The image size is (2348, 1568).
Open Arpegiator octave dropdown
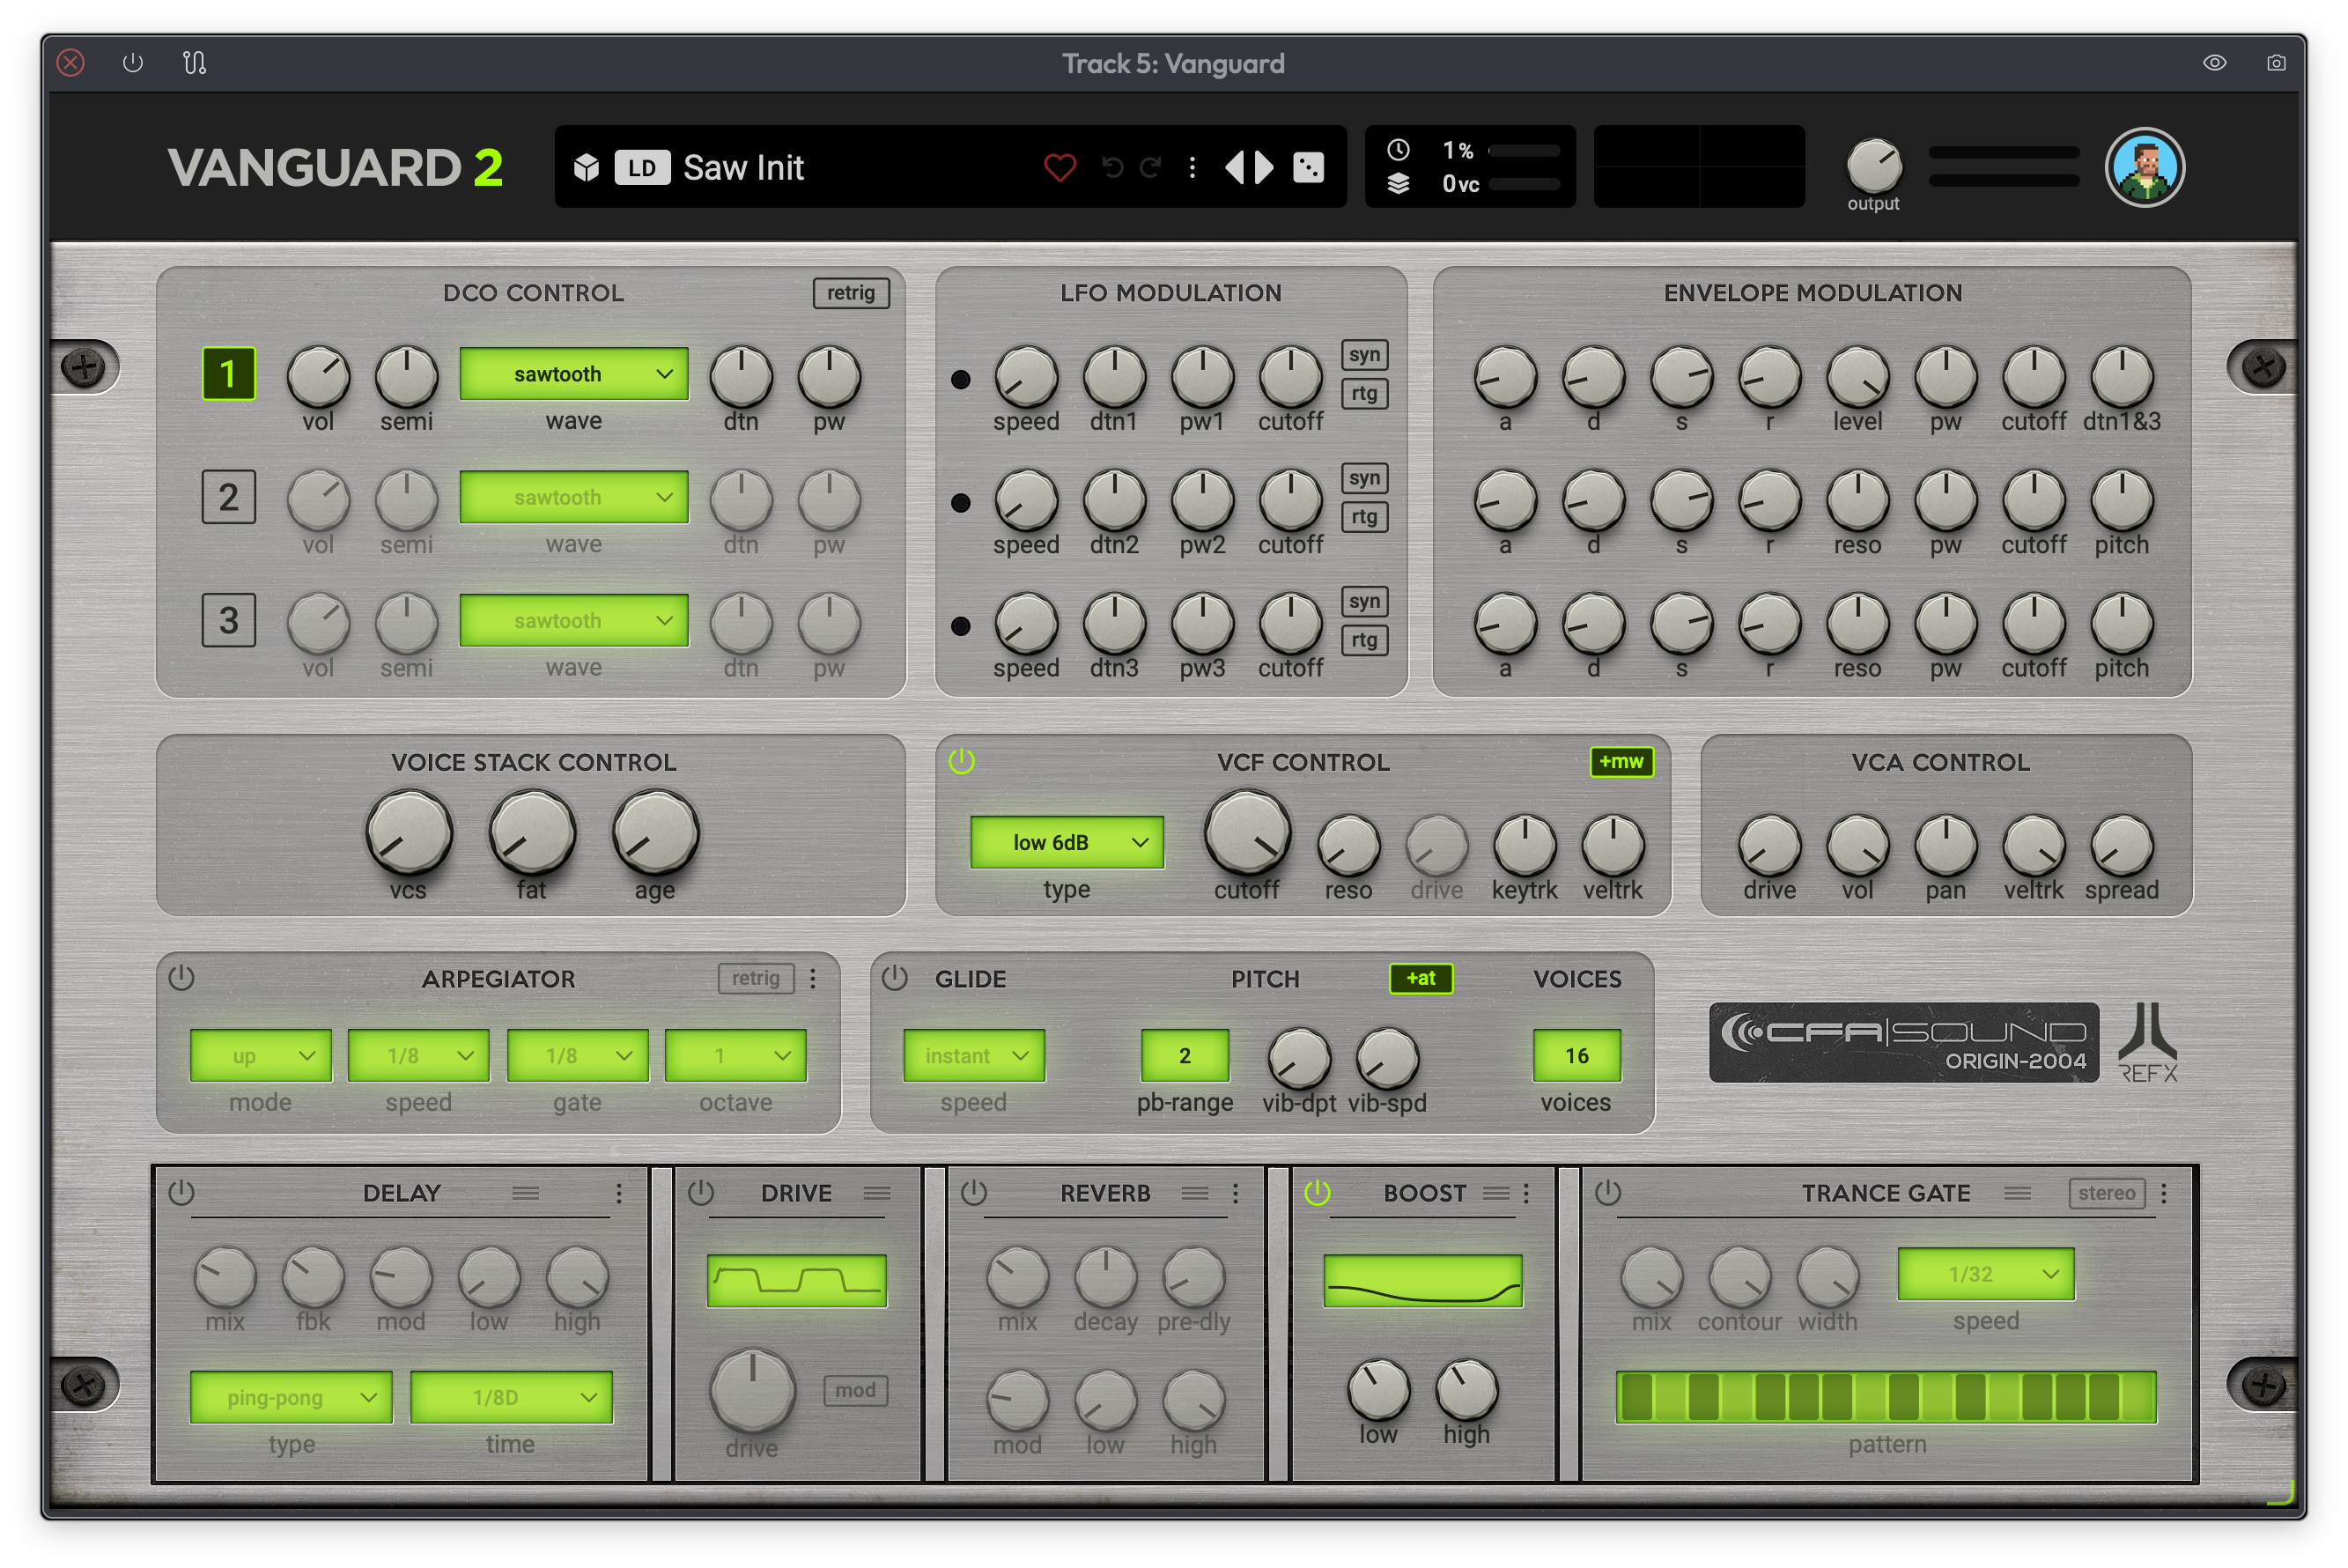click(x=735, y=1055)
